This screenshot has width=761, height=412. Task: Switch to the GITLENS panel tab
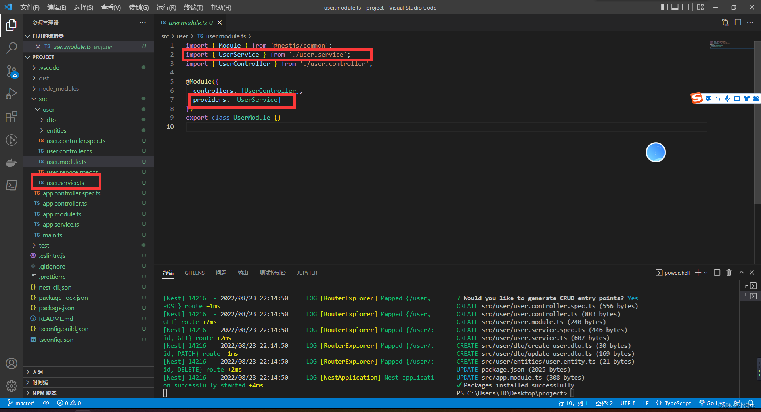coord(195,273)
